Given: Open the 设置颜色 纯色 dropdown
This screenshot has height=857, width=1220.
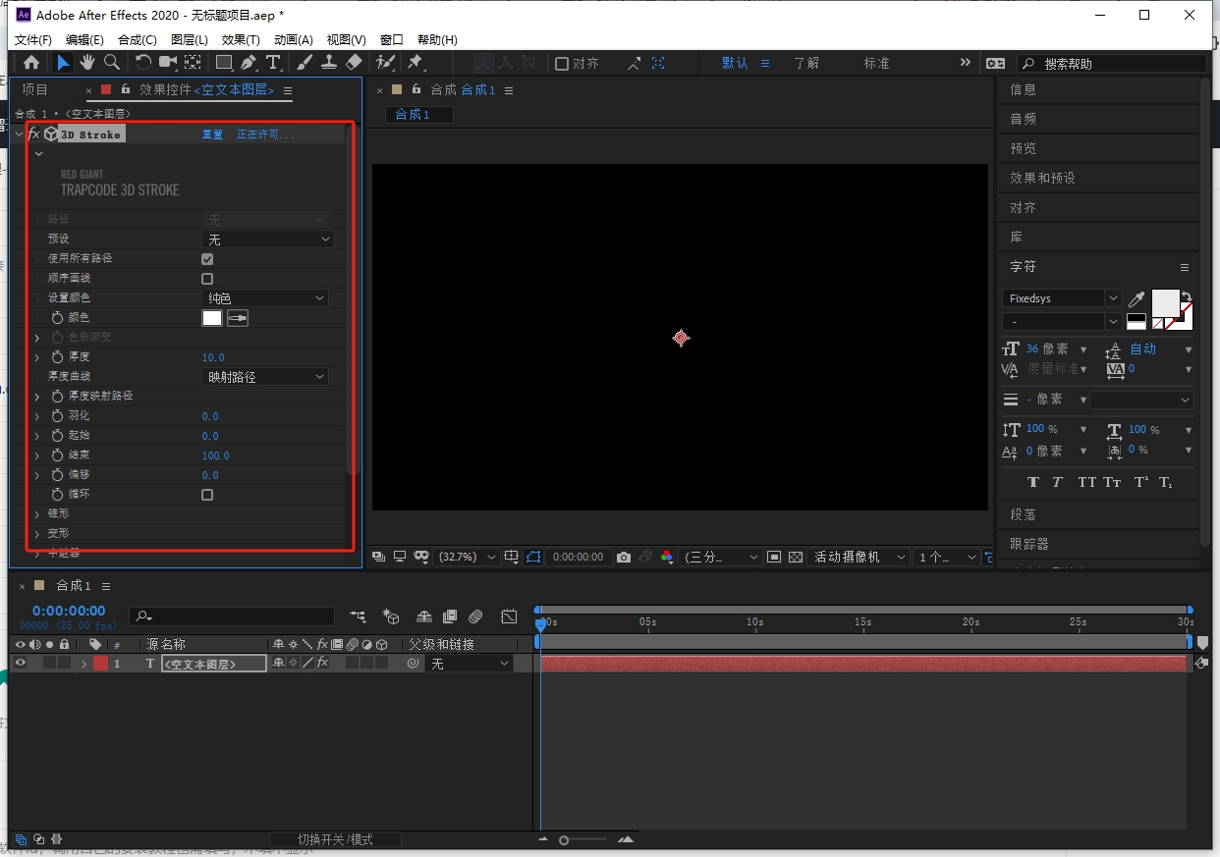Looking at the screenshot, I should click(x=265, y=298).
